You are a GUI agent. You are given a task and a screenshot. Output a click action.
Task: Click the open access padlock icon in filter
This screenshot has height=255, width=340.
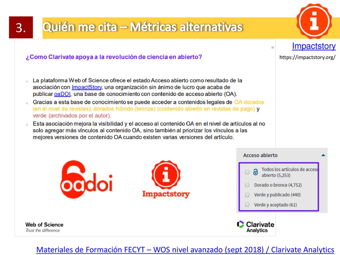tap(255, 172)
